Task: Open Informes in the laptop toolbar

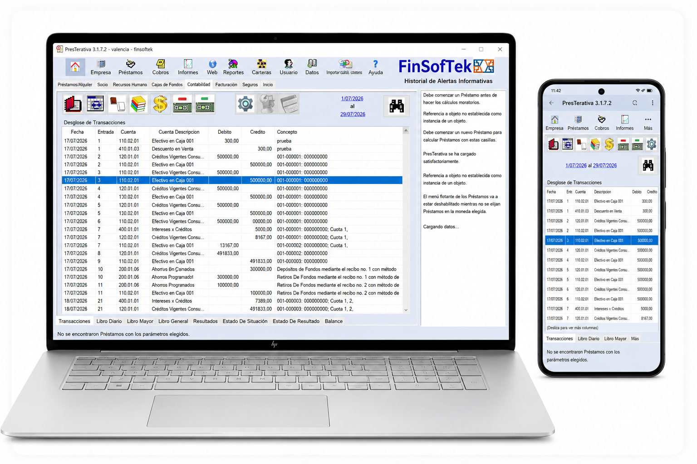Action: (x=188, y=67)
